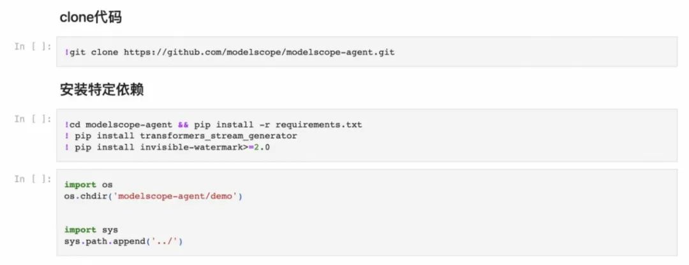The height and width of the screenshot is (265, 689).
Task: Click the modelscope-agent GitHub URL
Action: click(x=259, y=52)
